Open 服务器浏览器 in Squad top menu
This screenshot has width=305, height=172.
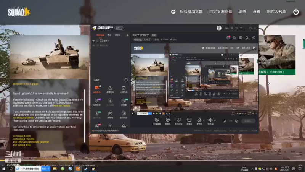pos(191,12)
